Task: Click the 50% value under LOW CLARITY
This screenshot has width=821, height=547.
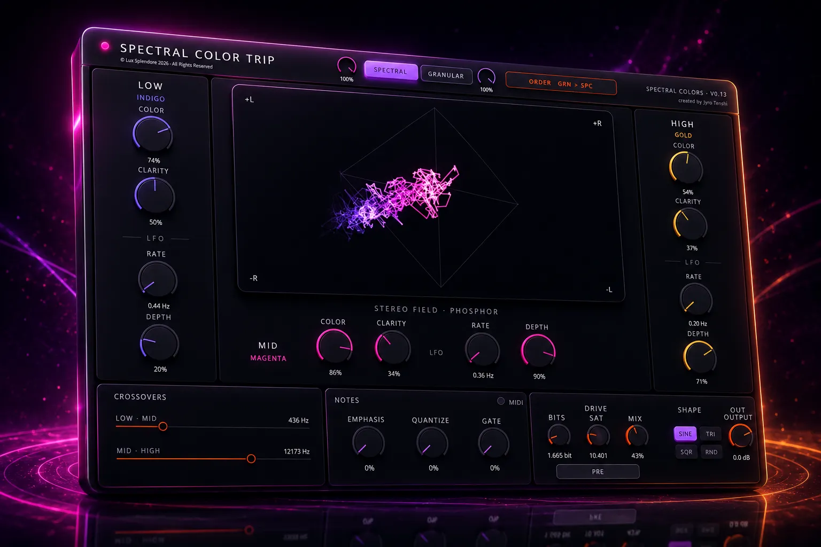Action: pos(156,222)
